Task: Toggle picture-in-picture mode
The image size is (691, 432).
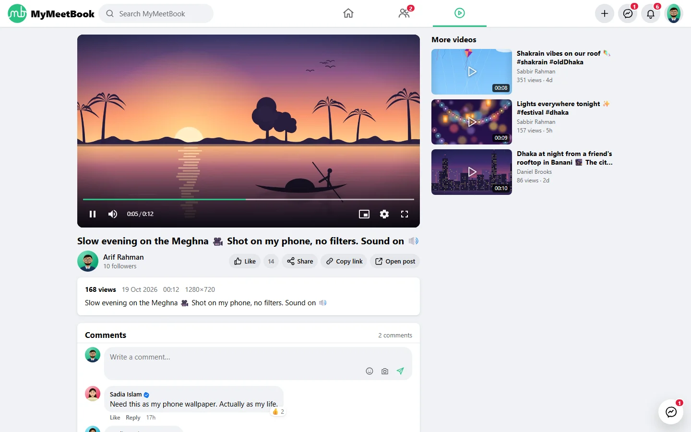Action: (364, 214)
